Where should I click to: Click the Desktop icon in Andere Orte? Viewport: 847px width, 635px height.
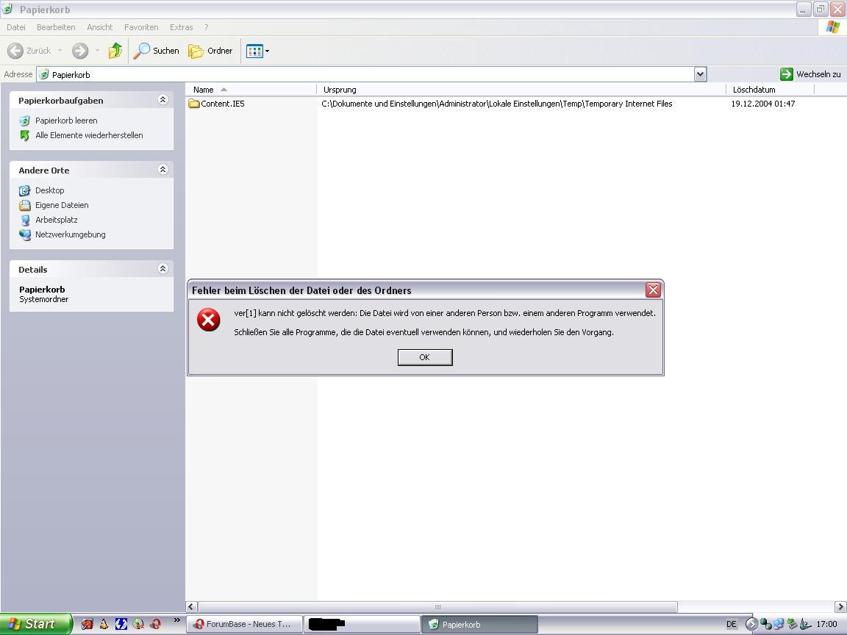(24, 190)
